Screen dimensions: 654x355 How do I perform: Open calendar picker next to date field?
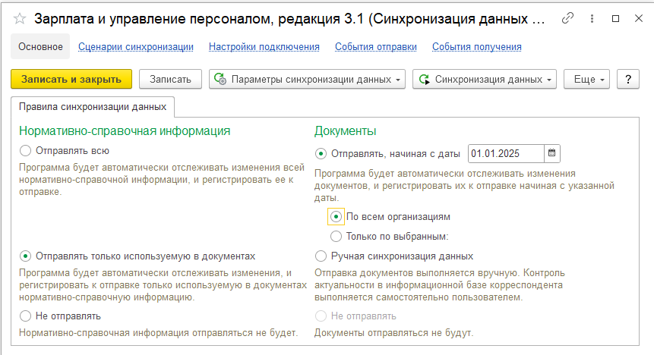[552, 153]
